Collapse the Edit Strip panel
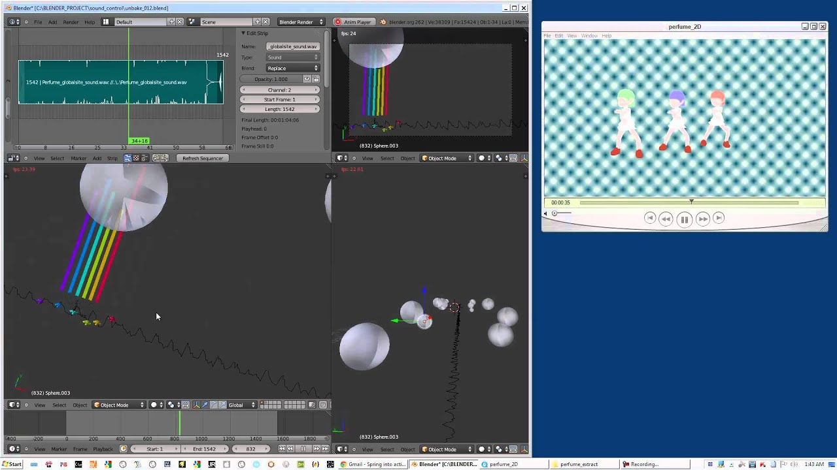837x470 pixels. [x=243, y=33]
